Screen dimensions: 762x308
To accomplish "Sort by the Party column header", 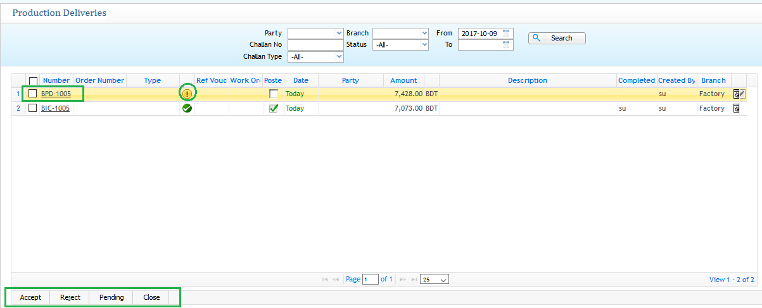I will click(350, 80).
